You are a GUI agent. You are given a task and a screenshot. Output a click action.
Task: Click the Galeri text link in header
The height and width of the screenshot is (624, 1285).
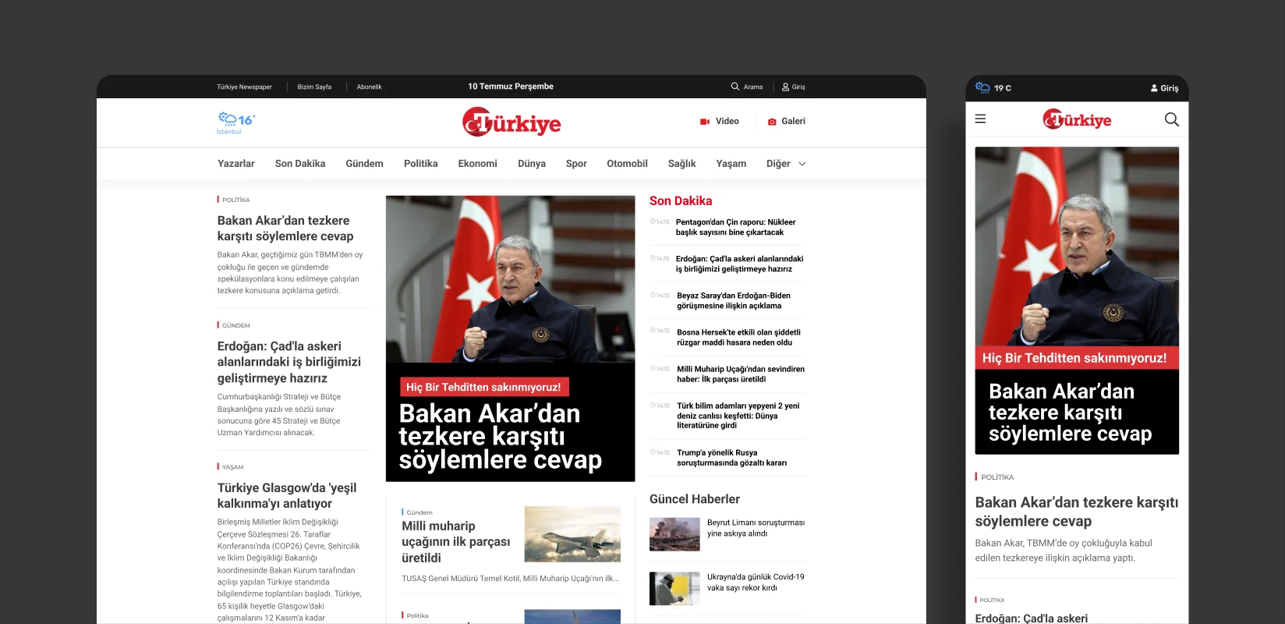pyautogui.click(x=793, y=121)
